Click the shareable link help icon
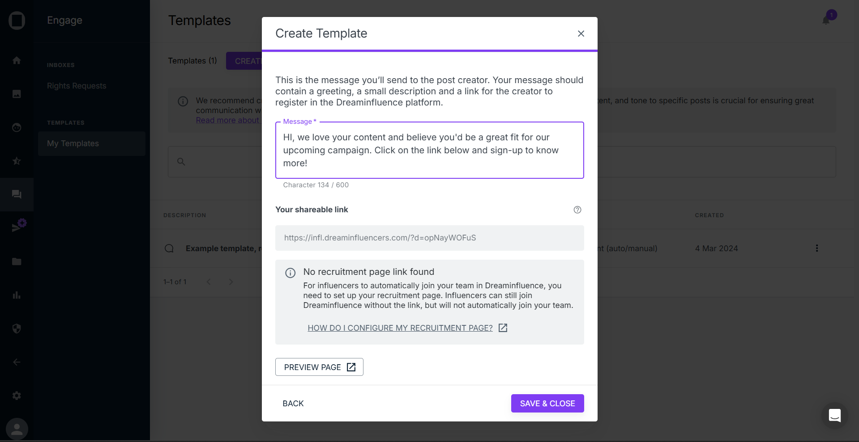This screenshot has height=442, width=859. coord(577,210)
